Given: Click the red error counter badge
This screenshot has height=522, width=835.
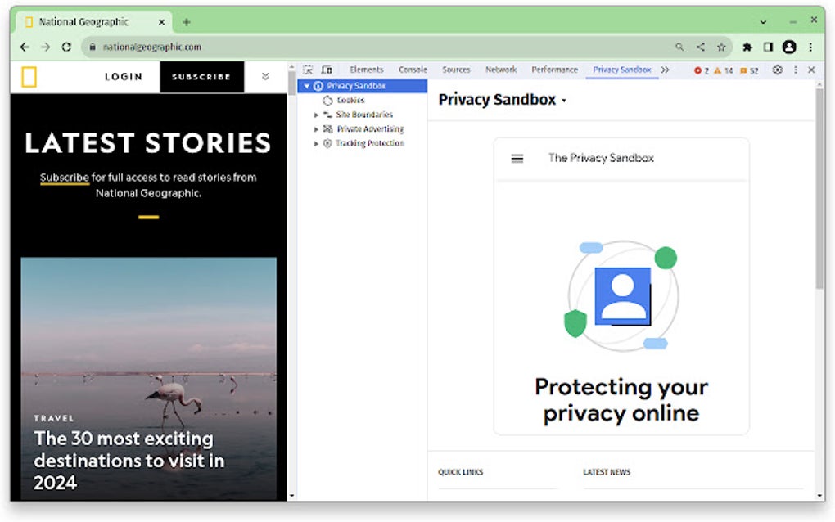Looking at the screenshot, I should coord(700,70).
